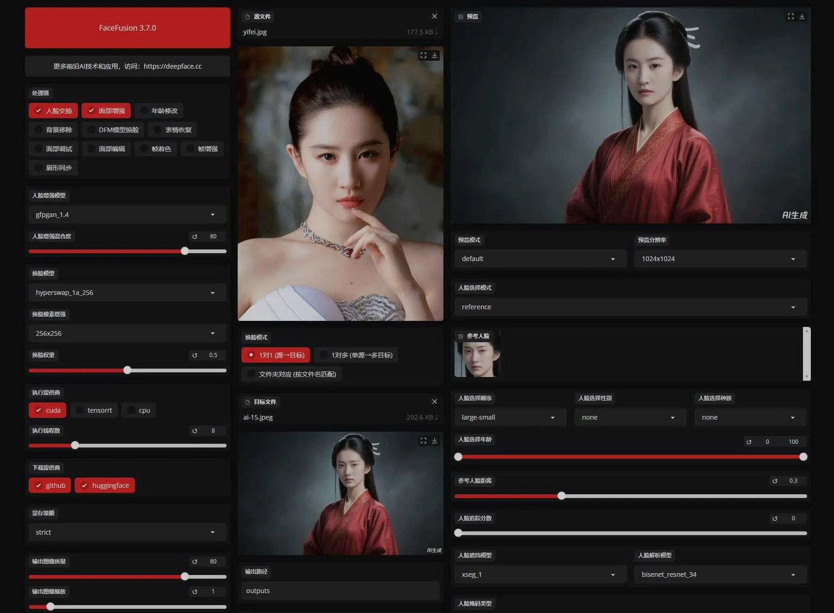
Task: Open strict video memory strategy dropdown
Action: pyautogui.click(x=127, y=532)
